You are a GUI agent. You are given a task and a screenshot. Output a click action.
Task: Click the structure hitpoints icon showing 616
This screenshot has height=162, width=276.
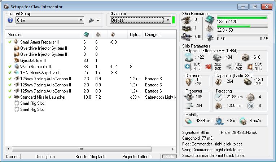[245, 57]
